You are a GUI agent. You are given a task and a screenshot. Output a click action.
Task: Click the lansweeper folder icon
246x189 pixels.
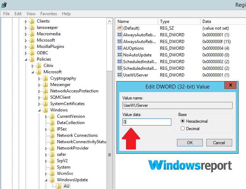pos(32,28)
